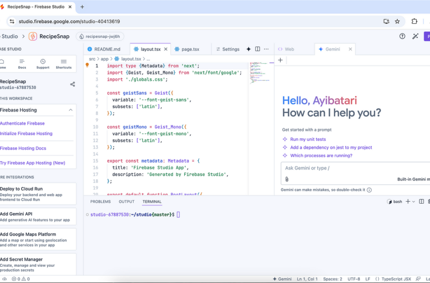The width and height of the screenshot is (430, 283).
Task: Split the terminal panel
Action: click(x=421, y=202)
